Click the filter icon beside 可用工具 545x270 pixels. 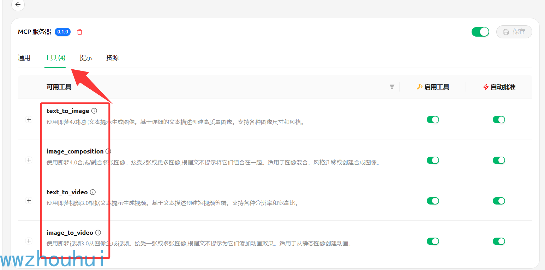coord(392,87)
